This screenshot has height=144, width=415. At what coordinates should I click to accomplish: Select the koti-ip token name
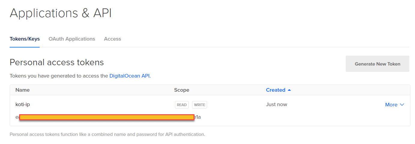[x=23, y=104]
